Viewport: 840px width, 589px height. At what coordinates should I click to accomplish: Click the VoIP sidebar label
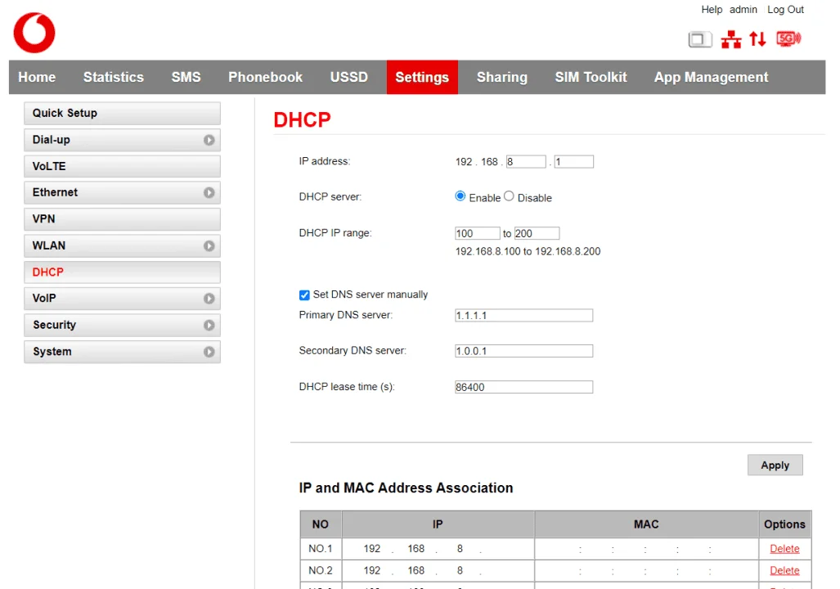coord(44,299)
